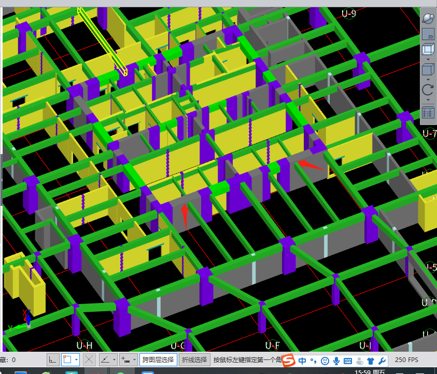The image size is (437, 374).
Task: Select the solid cube display icon
Action: tap(428, 70)
